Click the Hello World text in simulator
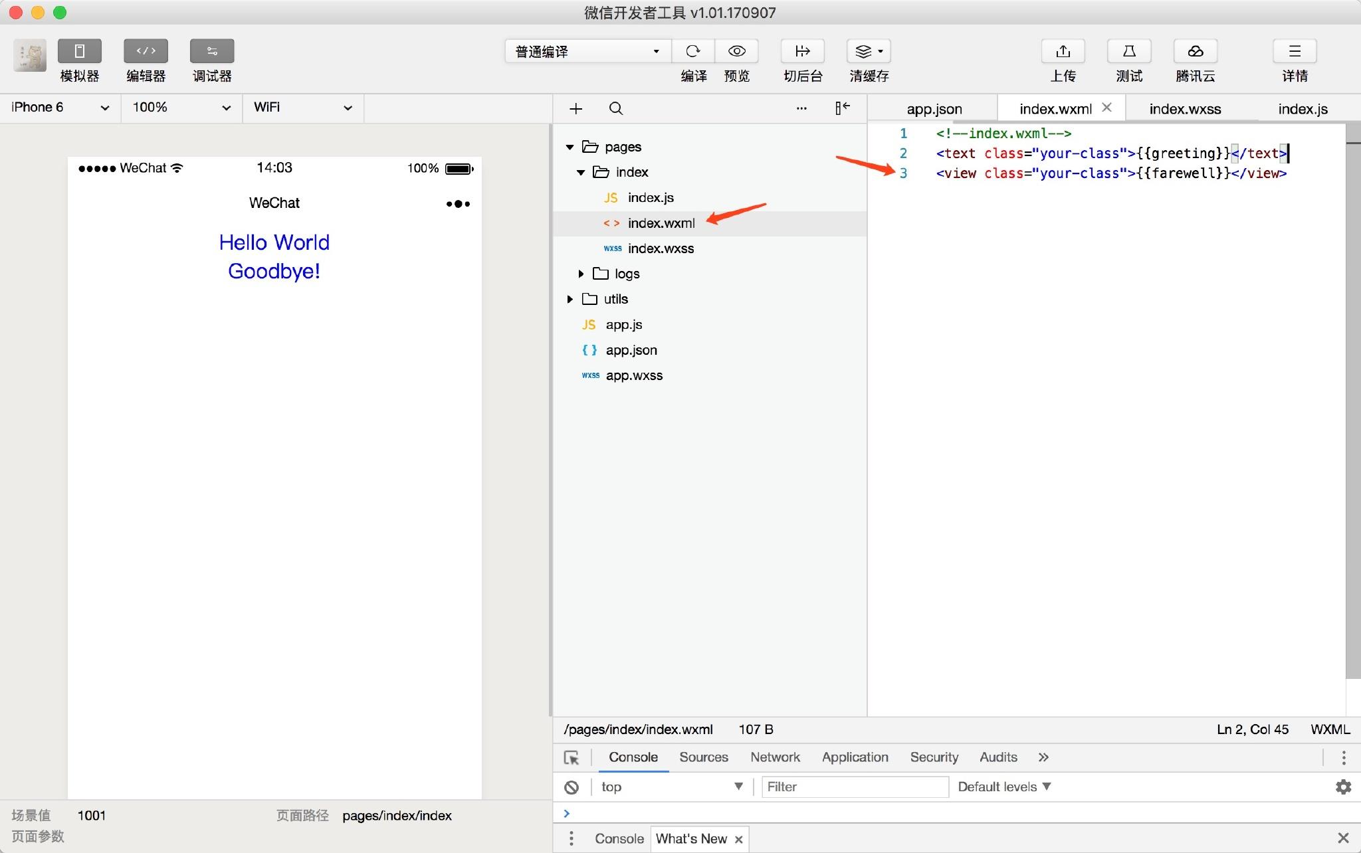The height and width of the screenshot is (853, 1361). [274, 242]
